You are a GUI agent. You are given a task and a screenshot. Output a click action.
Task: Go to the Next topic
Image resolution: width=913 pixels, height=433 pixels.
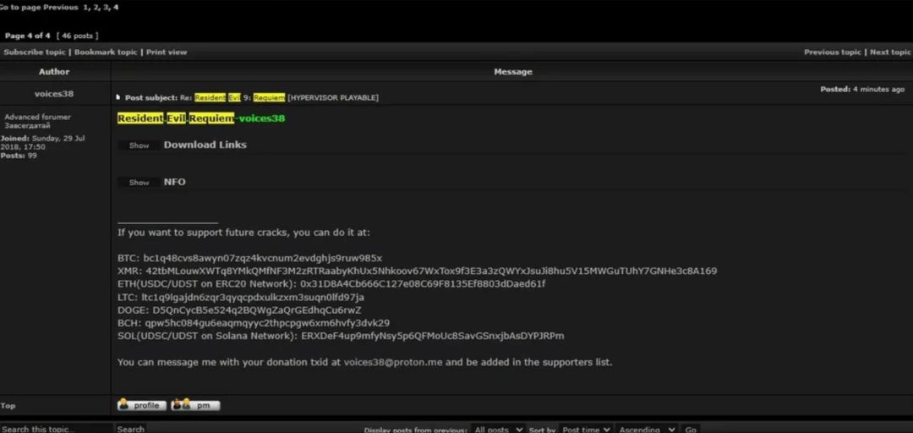[890, 52]
